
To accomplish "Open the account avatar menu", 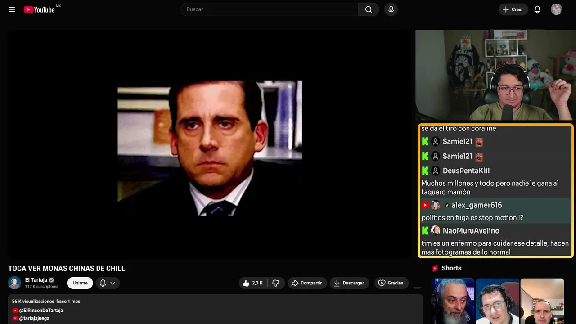I will pos(556,9).
